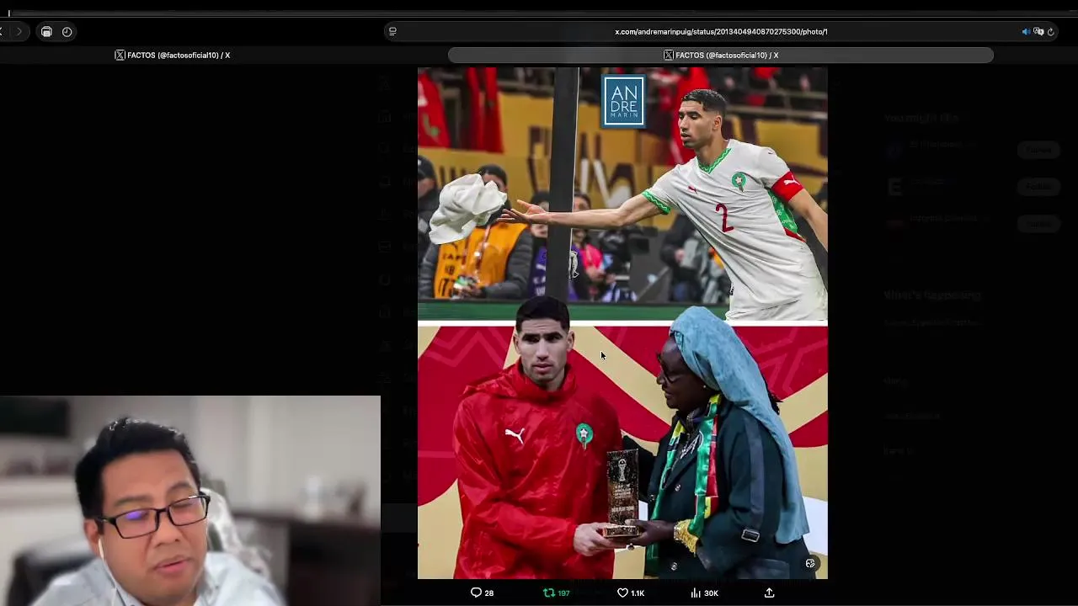
Task: Click the image edit icon on photo corner
Action: (x=810, y=563)
